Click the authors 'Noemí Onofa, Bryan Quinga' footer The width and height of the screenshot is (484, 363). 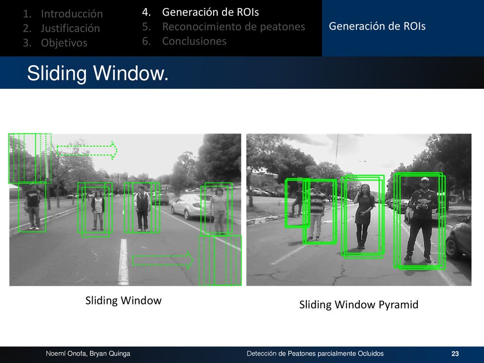88,354
